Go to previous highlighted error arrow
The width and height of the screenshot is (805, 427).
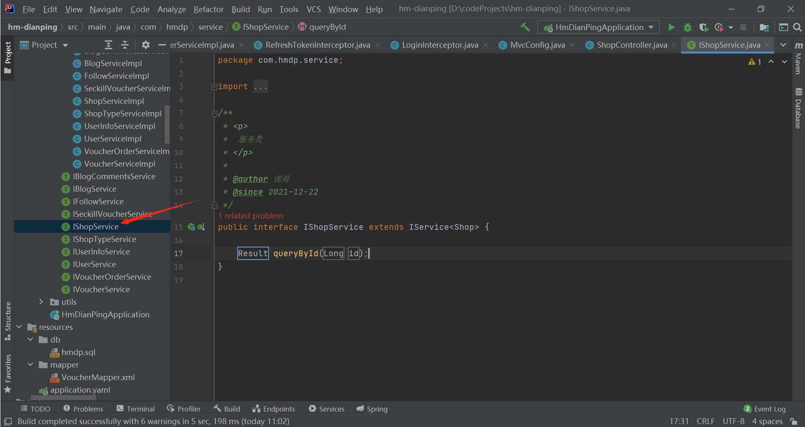tap(771, 62)
